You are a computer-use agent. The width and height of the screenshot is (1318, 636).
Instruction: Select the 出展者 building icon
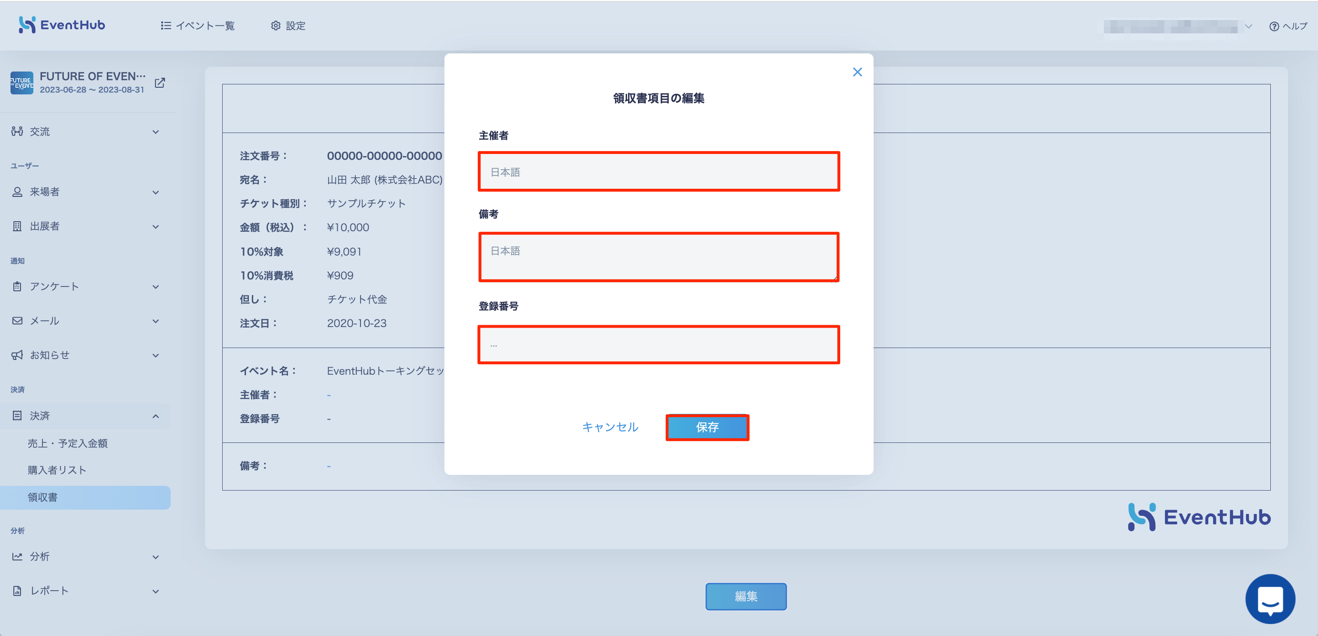pos(17,226)
